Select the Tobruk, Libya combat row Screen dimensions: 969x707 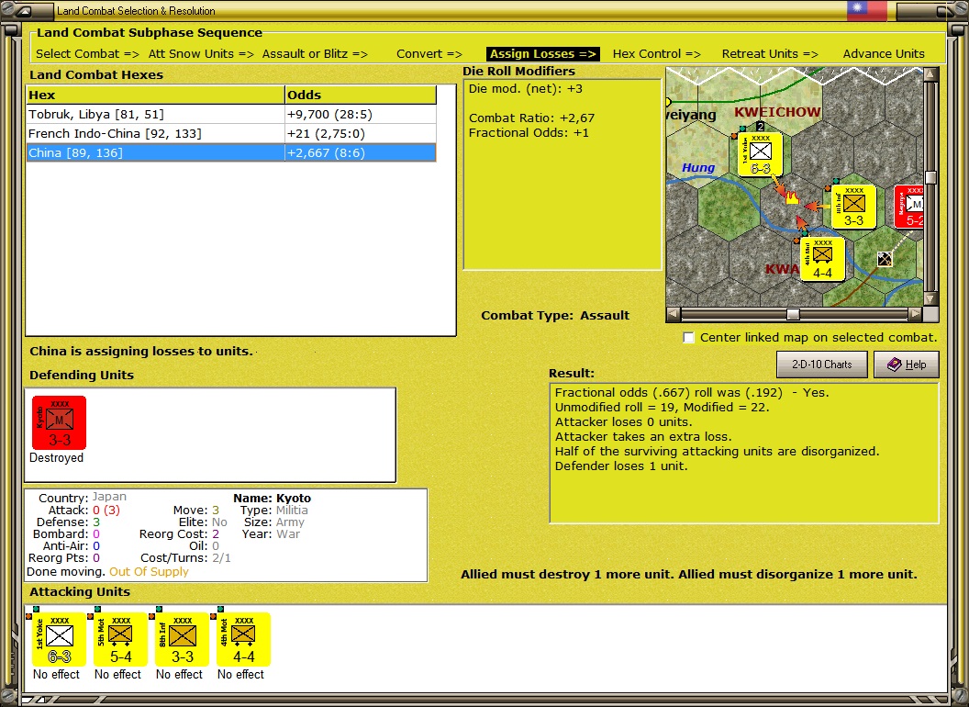156,114
